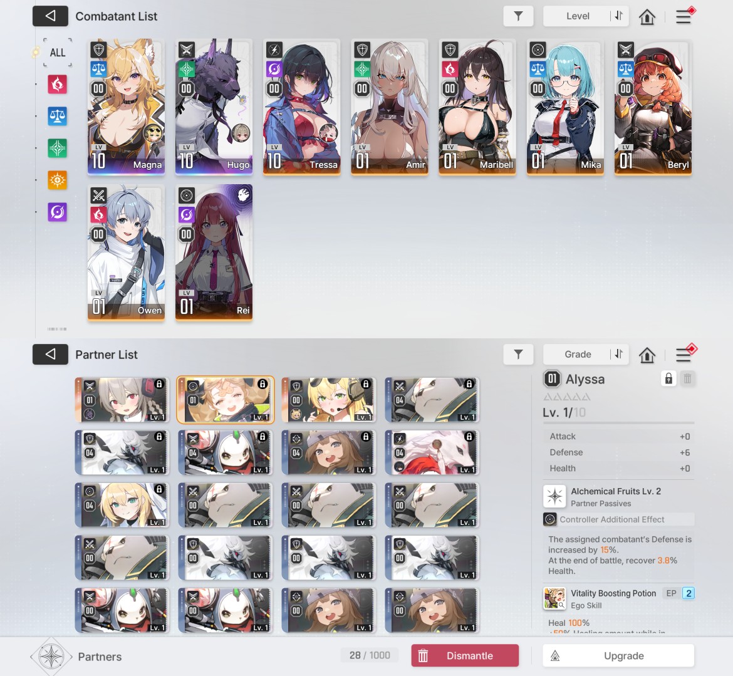Open the Grade sort dropdown
The width and height of the screenshot is (733, 676).
pos(578,355)
